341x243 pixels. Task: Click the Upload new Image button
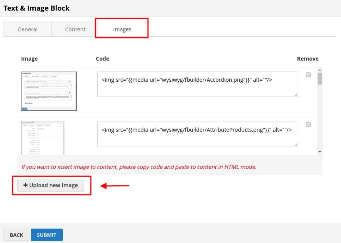click(51, 185)
